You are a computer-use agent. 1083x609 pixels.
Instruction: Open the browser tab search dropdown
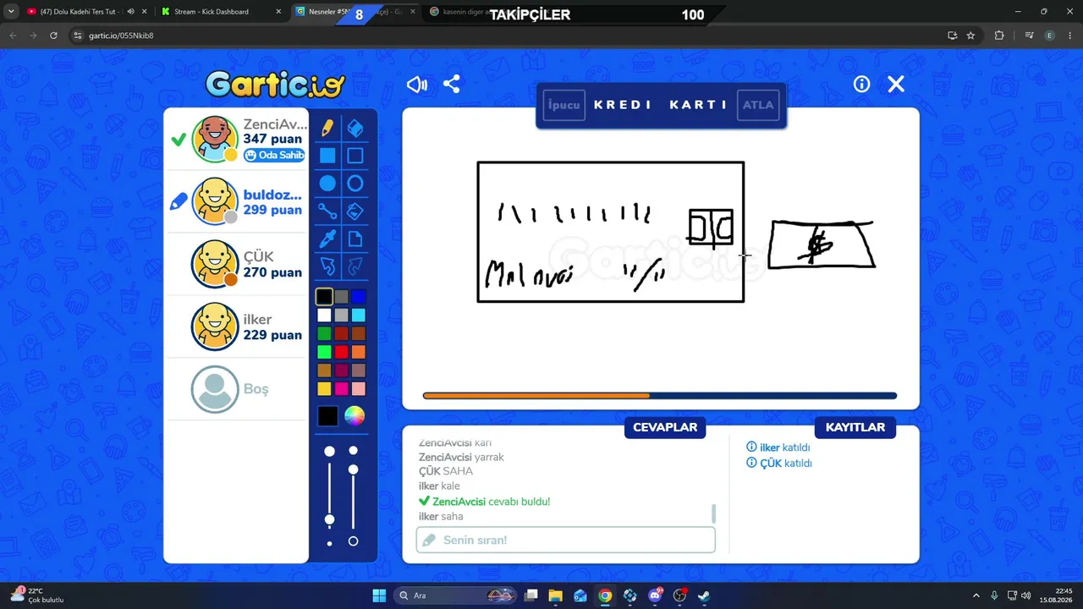[x=11, y=12]
